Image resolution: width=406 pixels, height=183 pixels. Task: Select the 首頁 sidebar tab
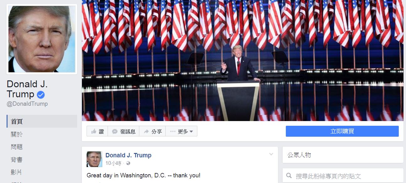(42, 121)
